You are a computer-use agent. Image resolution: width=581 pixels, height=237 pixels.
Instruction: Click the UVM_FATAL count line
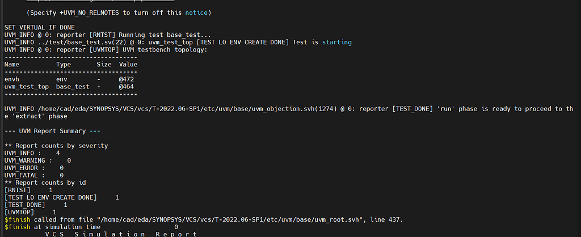point(34,175)
